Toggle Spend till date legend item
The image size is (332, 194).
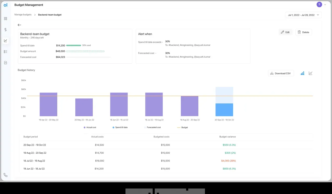pos(120,128)
